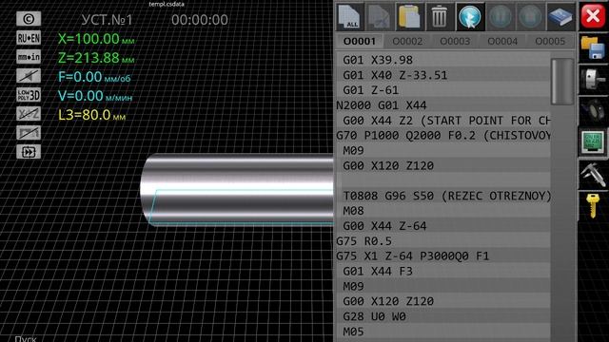609x342 pixels.
Task: Click the select-all document icon
Action: 350,17
